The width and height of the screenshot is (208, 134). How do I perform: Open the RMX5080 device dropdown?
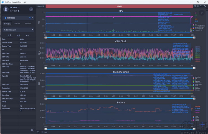[x=18, y=18]
